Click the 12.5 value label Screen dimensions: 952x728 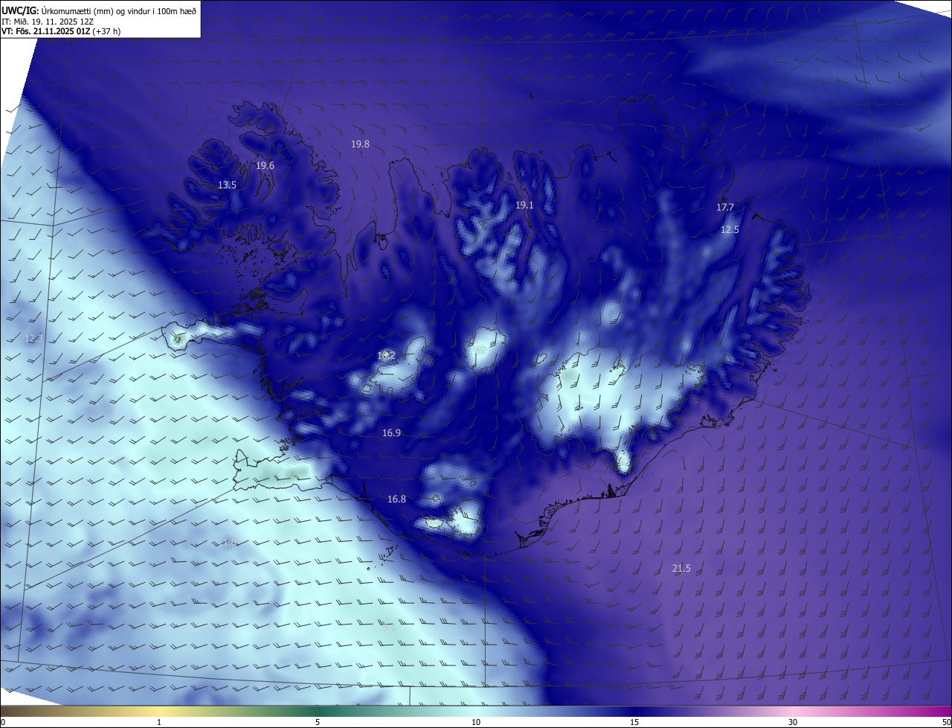coord(730,230)
